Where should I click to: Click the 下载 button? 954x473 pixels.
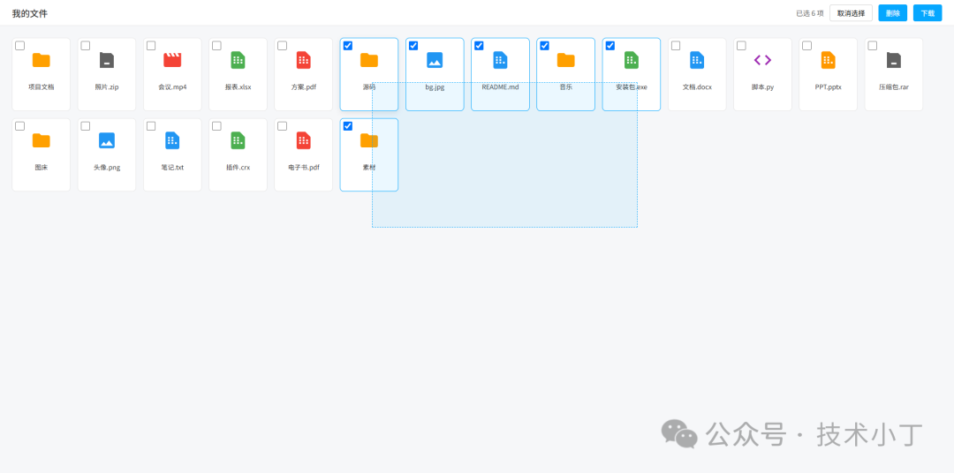click(927, 13)
